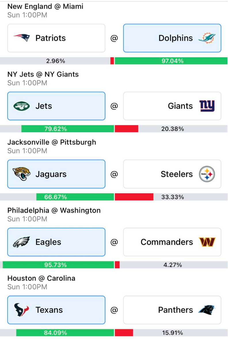This screenshot has width=228, height=339.
Task: Click the Texans bull logo
Action: (x=21, y=310)
